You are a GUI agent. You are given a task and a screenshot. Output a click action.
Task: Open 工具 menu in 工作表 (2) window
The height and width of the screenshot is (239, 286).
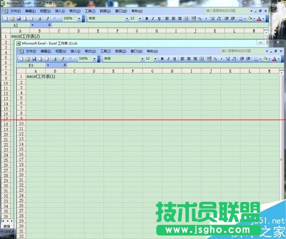pos(90,11)
